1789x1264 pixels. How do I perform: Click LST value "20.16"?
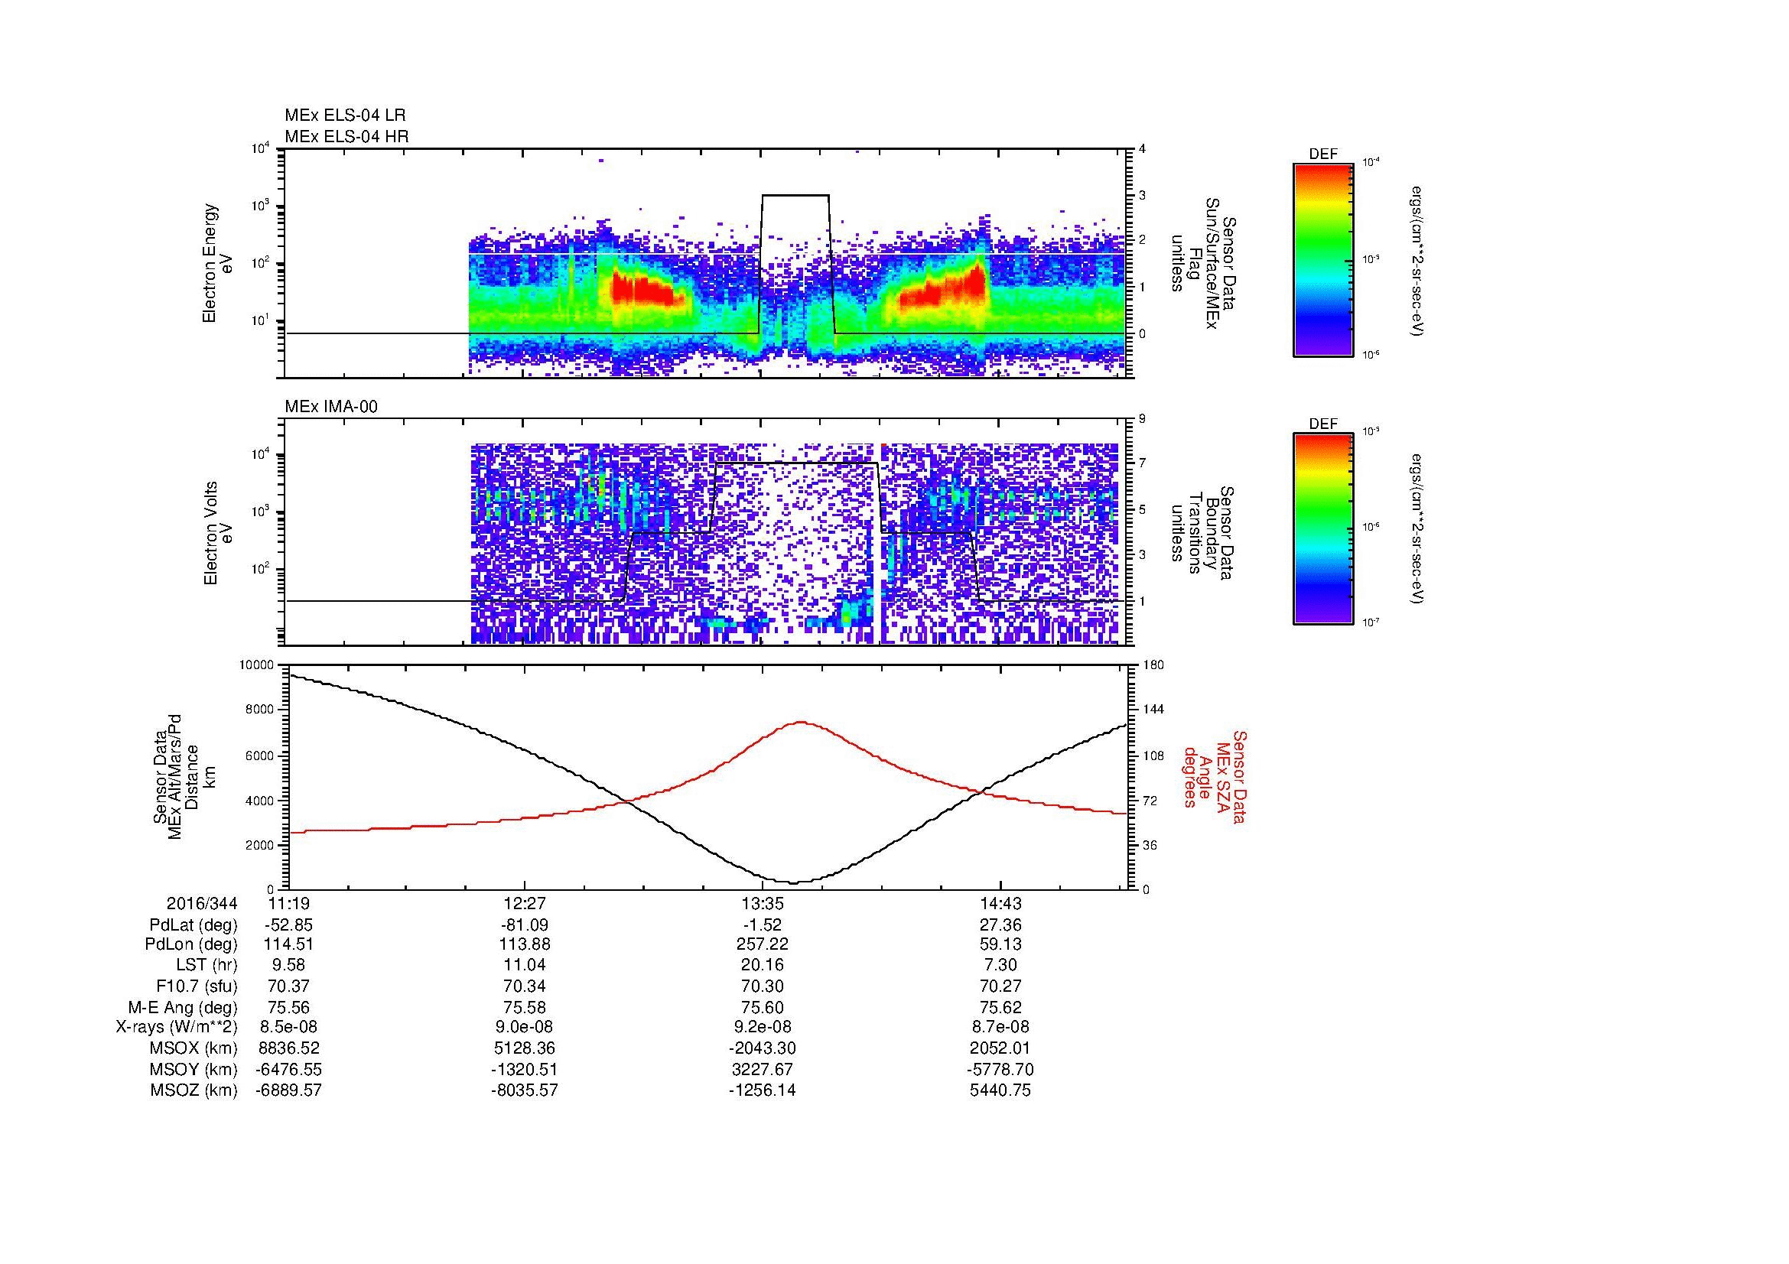point(762,966)
